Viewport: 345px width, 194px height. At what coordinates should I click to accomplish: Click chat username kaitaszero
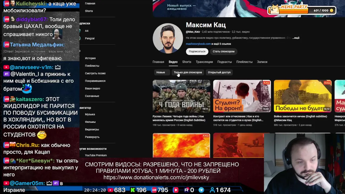pos(30,99)
